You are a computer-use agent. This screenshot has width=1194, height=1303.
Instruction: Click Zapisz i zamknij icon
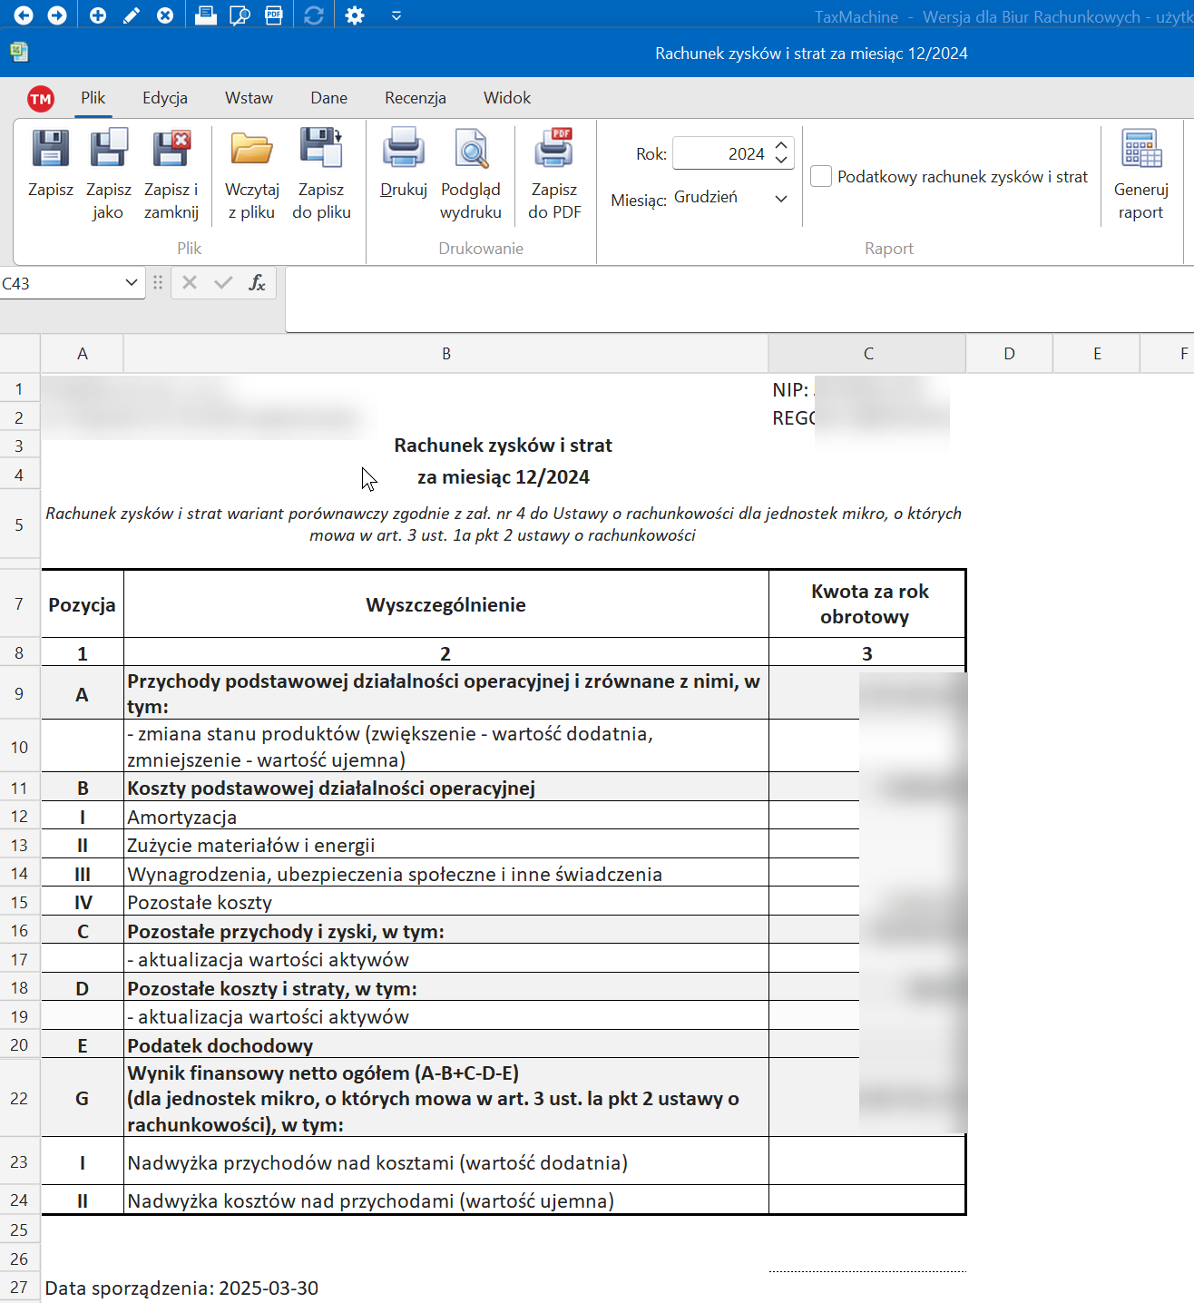coord(171,150)
